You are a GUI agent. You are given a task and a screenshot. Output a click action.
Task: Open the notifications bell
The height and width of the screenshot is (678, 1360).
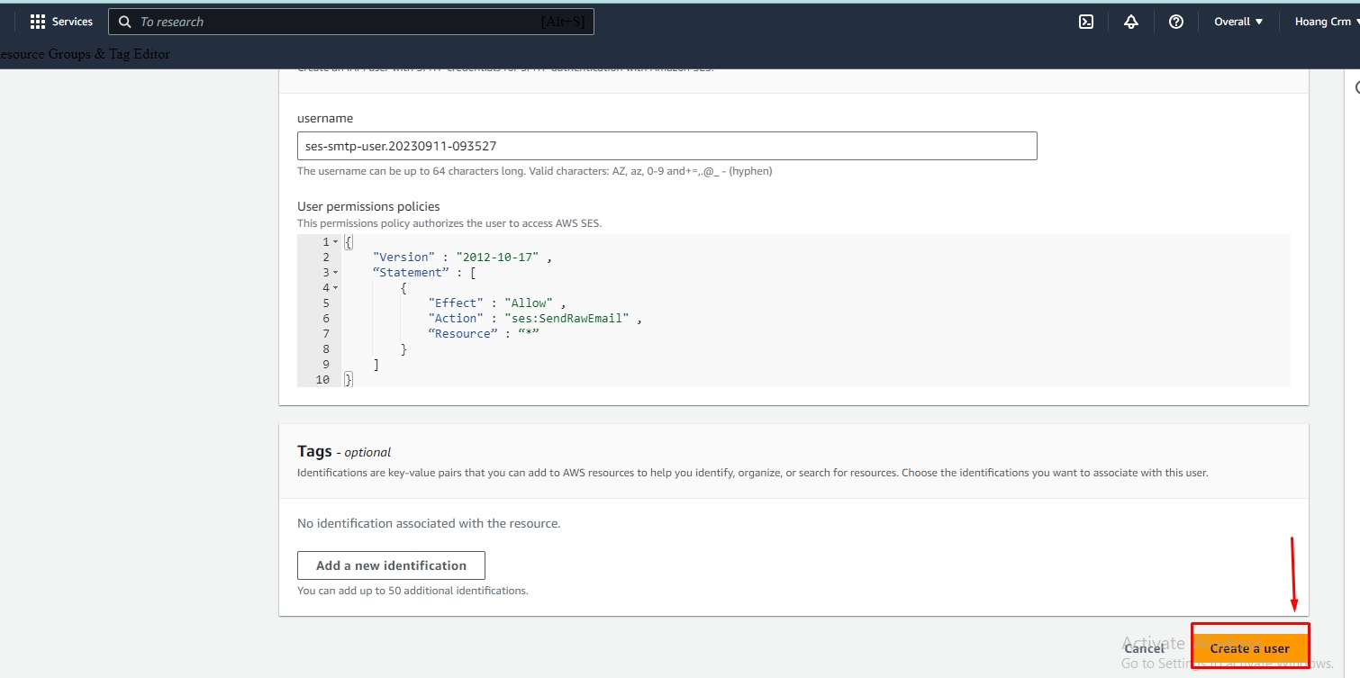(1131, 22)
